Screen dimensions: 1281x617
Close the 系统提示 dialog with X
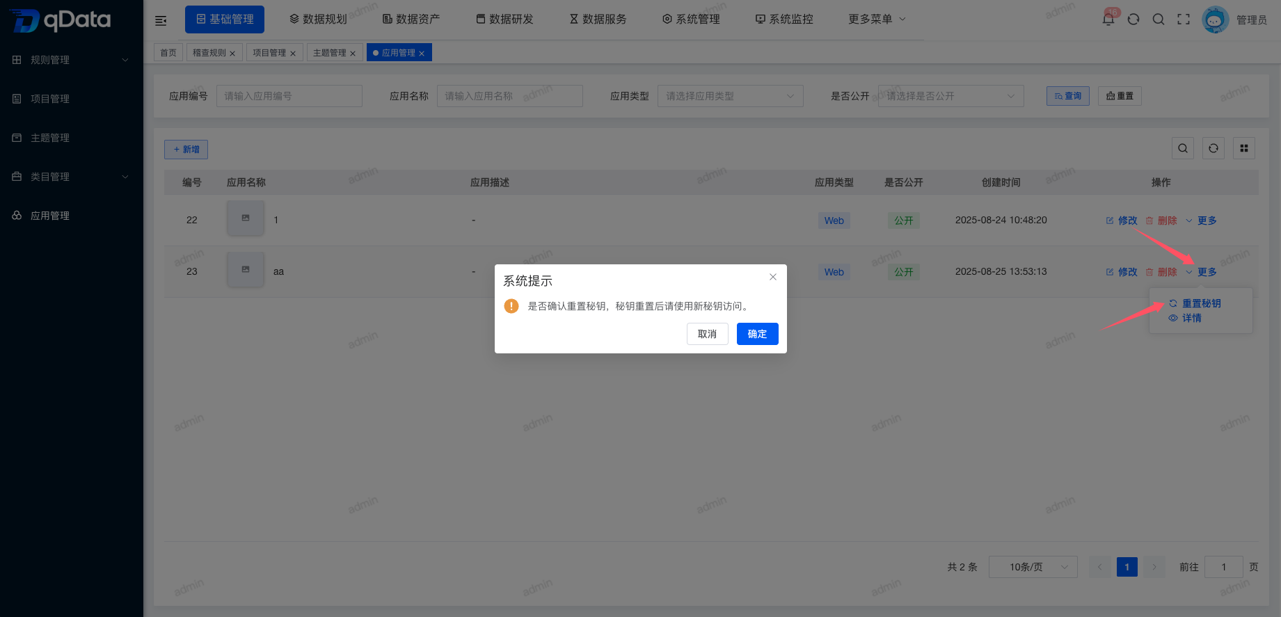click(773, 277)
